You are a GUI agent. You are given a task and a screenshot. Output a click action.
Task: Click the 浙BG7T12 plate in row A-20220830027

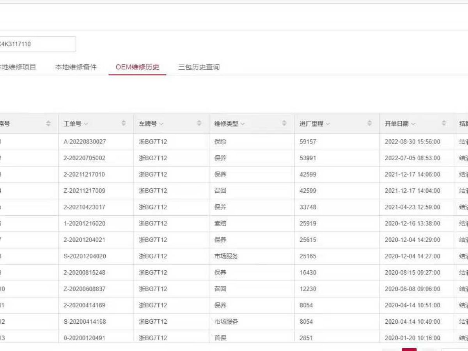(153, 142)
